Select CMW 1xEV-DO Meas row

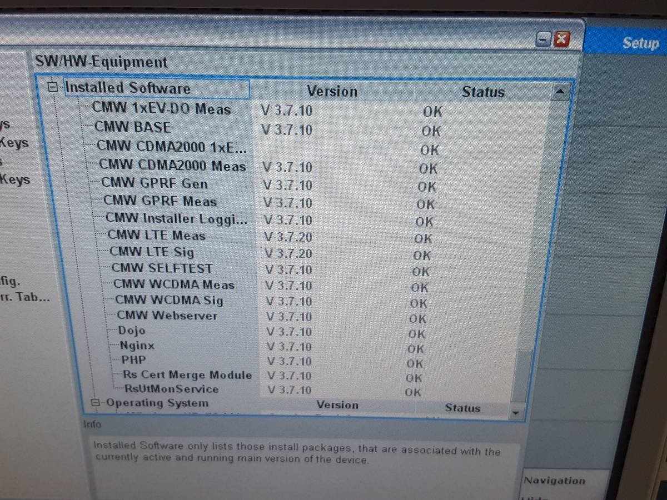161,109
